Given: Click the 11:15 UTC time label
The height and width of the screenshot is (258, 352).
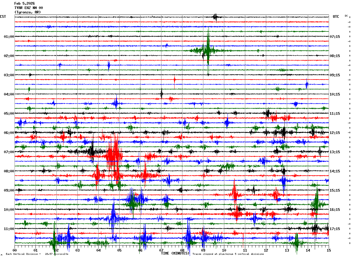Looking at the screenshot, I should click(335, 114).
